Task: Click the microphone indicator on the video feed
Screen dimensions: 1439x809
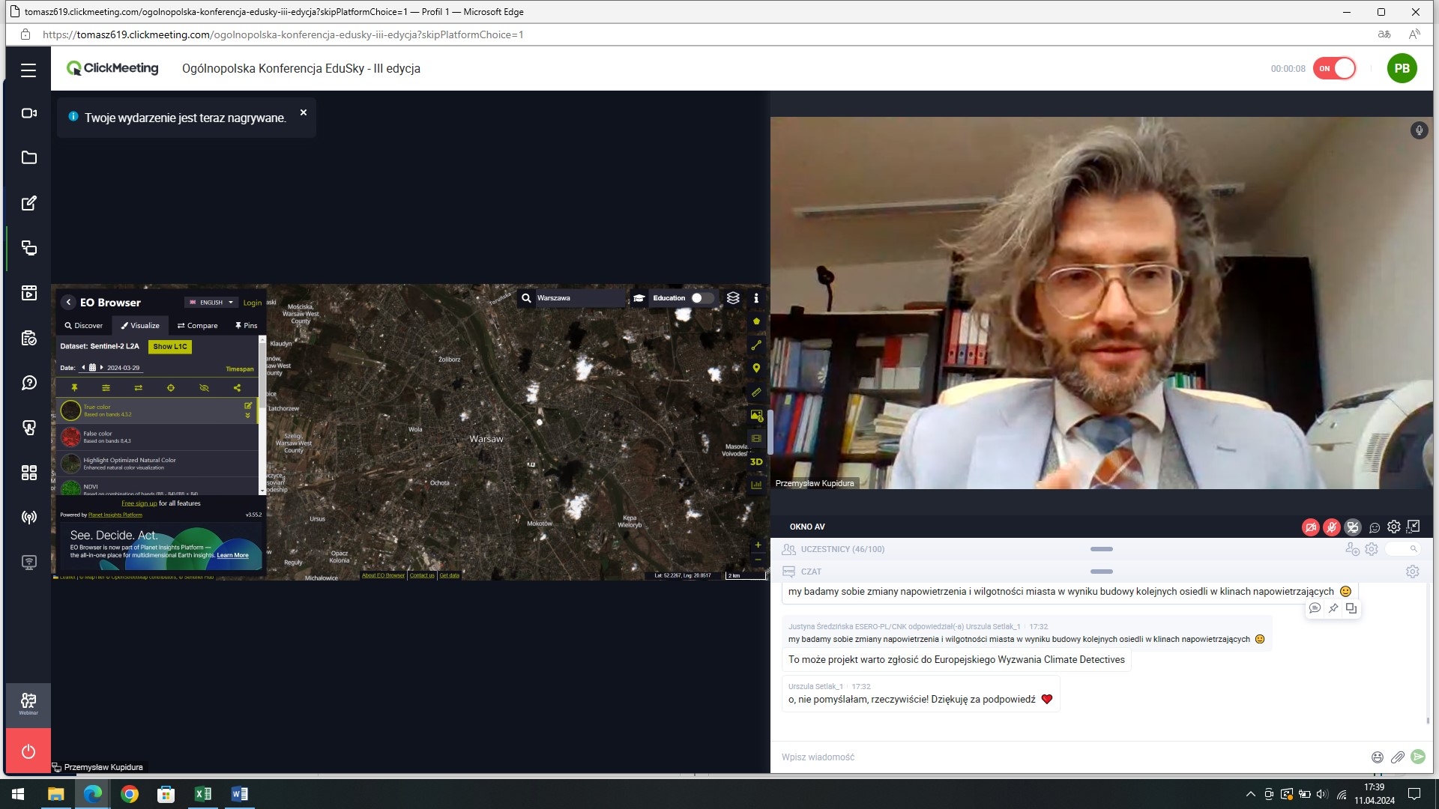Action: click(1419, 130)
